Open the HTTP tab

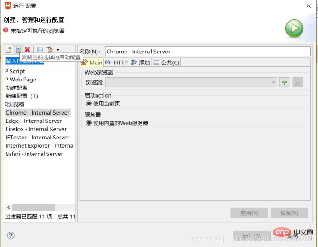point(116,63)
